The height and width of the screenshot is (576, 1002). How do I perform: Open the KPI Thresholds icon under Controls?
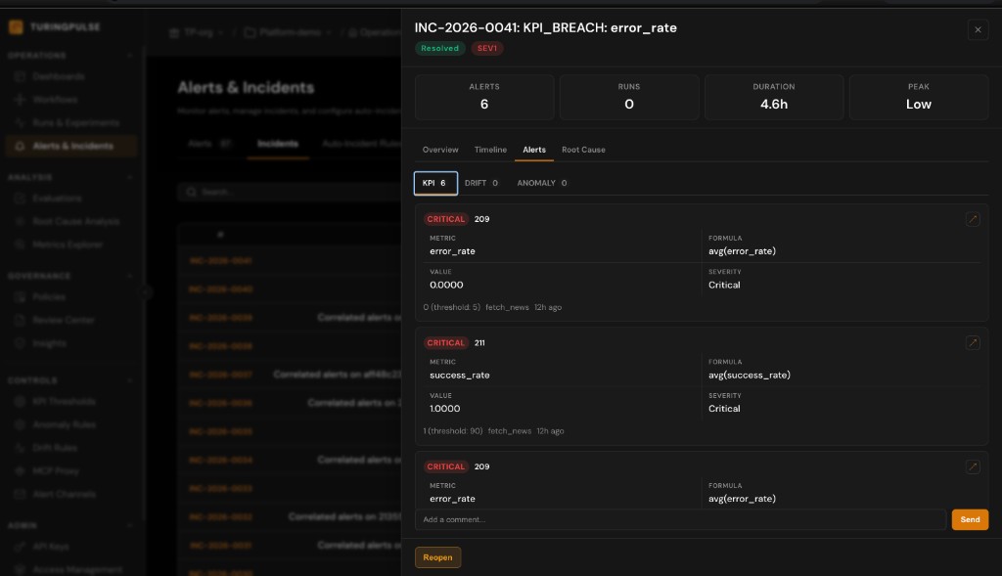click(x=20, y=401)
